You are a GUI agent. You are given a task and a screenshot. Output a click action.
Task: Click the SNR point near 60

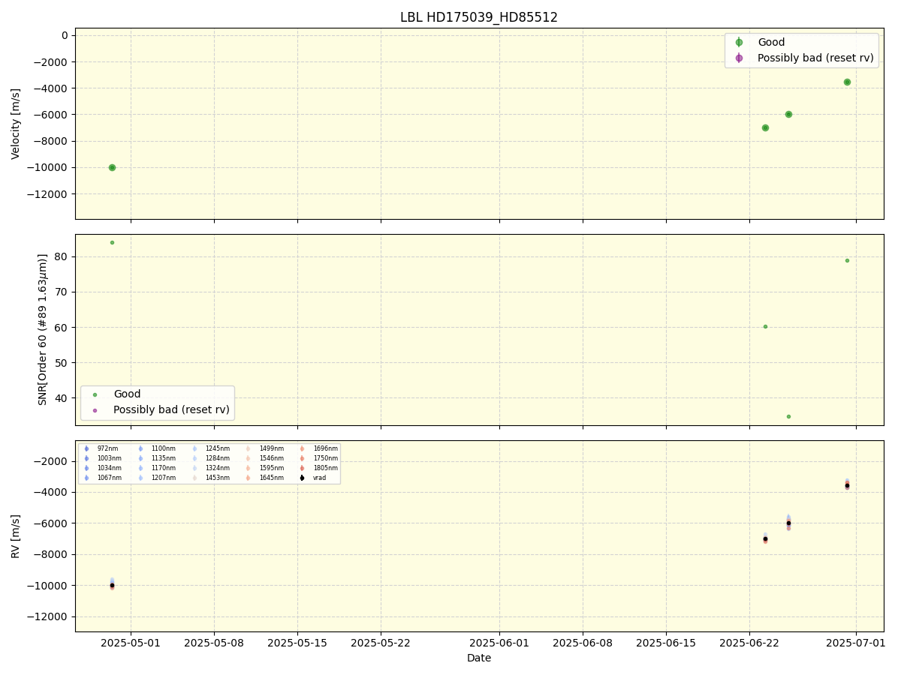[765, 326]
